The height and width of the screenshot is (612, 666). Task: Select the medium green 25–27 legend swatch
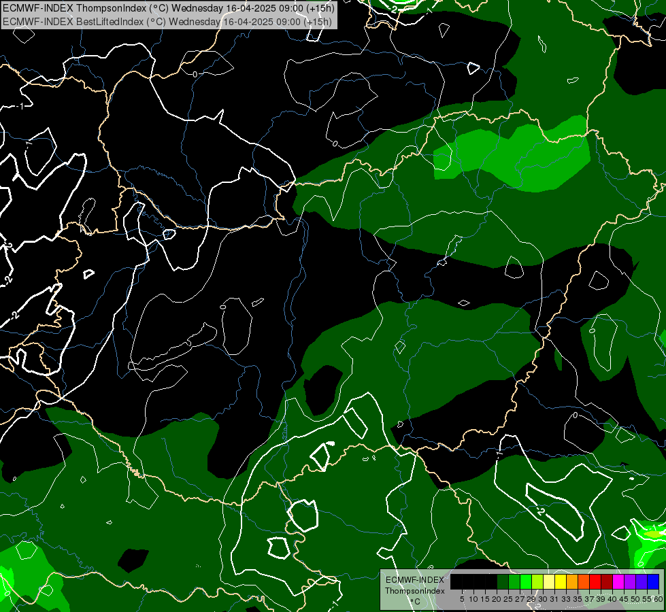point(514,581)
